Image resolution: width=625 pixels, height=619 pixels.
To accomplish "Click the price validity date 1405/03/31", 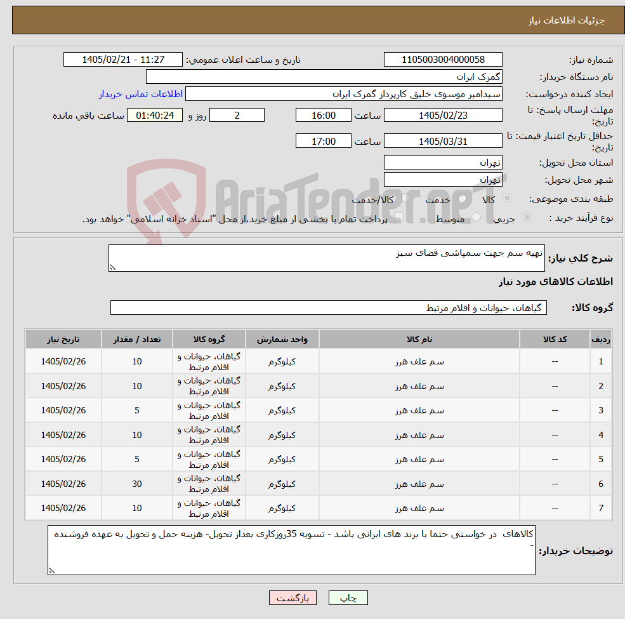I will (x=443, y=141).
